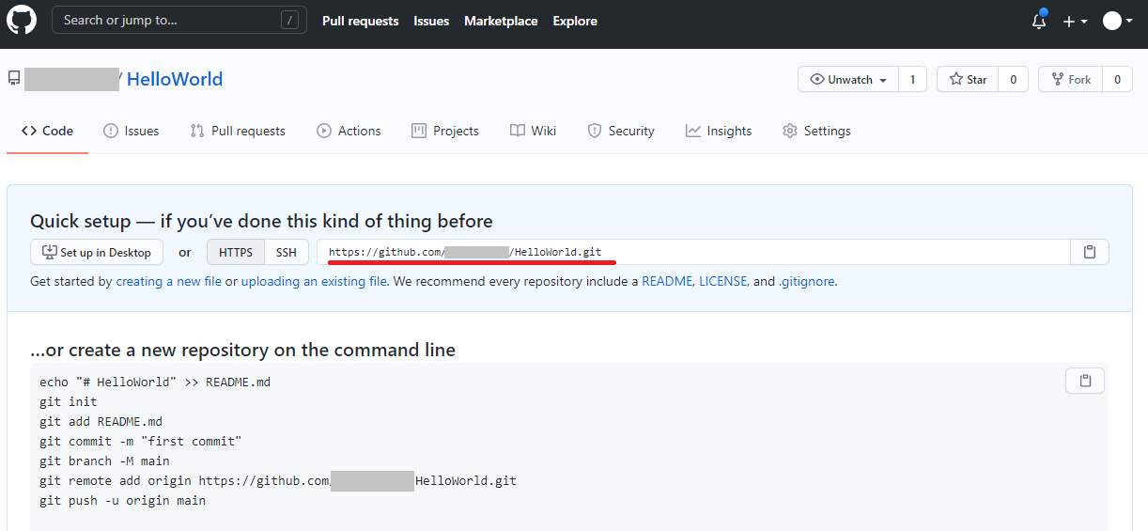Click the echo "# HelloWorld" line
This screenshot has width=1148, height=531.
pyautogui.click(x=155, y=382)
